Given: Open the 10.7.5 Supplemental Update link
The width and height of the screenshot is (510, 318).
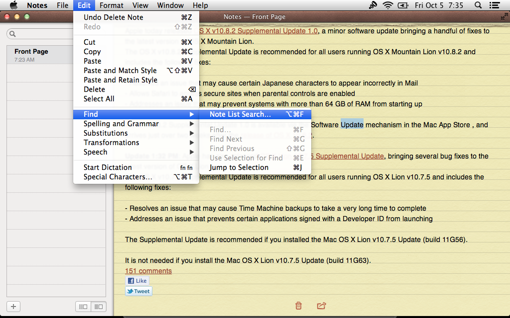Looking at the screenshot, I should click(347, 156).
